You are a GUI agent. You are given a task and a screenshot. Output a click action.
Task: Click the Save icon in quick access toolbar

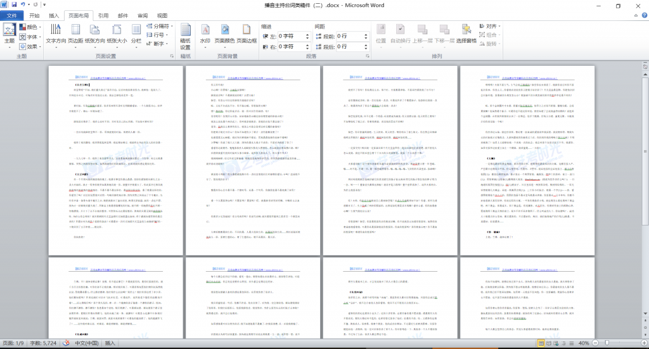(x=15, y=5)
